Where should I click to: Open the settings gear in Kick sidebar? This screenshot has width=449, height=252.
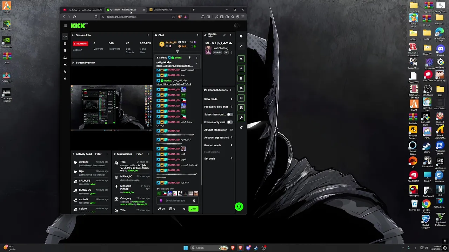click(x=65, y=78)
